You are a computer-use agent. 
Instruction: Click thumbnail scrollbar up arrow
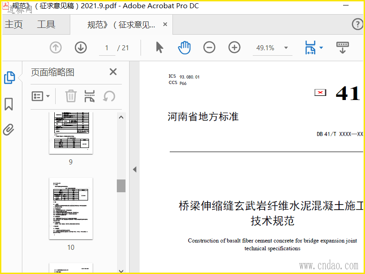pos(121,117)
